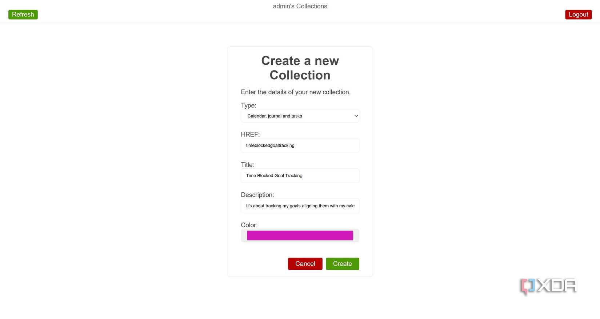Image resolution: width=600 pixels, height=319 pixels.
Task: Focus the HREF field containing timeblockedgoaltracking
Action: pos(300,145)
